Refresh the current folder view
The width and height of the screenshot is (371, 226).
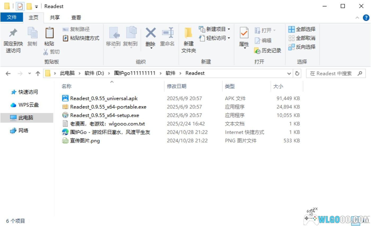click(297, 73)
